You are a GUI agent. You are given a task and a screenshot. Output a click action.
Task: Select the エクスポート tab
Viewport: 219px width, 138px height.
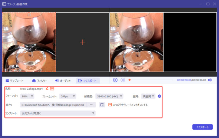[88, 81]
